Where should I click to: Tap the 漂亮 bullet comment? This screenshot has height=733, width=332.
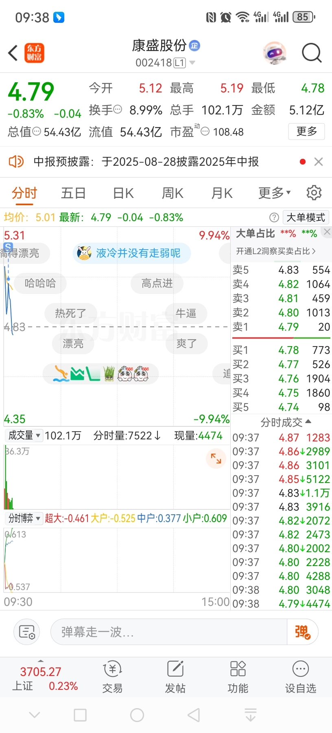(x=73, y=344)
